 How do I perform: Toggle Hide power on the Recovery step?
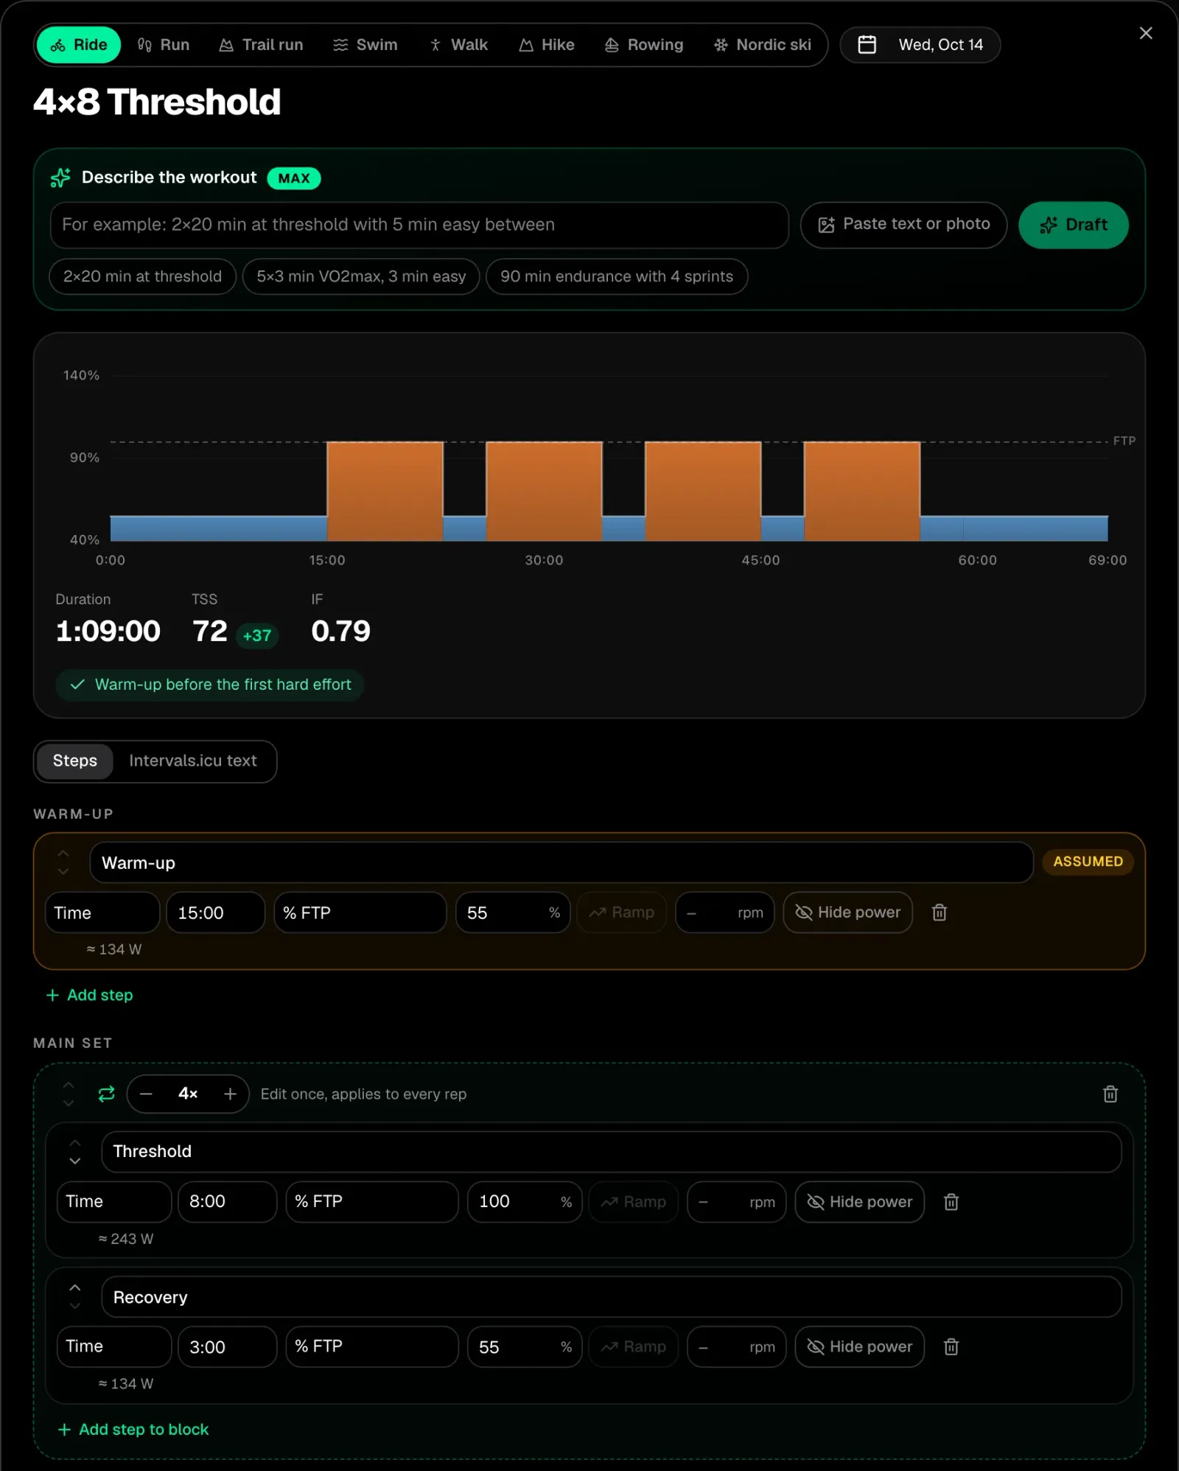coord(859,1346)
